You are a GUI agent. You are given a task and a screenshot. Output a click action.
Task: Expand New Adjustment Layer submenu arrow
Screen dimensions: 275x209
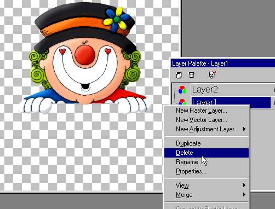(244, 129)
